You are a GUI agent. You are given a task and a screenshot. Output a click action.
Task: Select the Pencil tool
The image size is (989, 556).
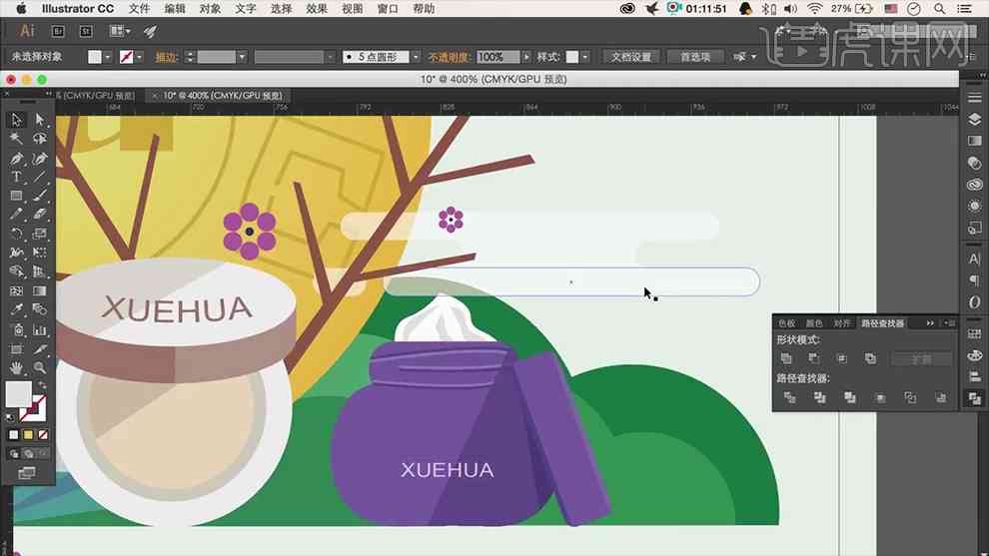pyautogui.click(x=16, y=215)
